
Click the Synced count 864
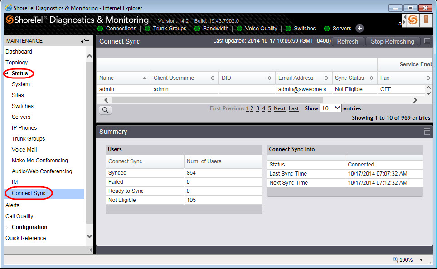[191, 172]
